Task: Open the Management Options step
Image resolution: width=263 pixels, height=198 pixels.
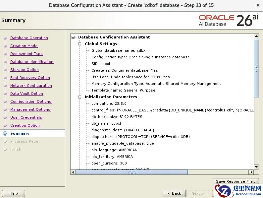Action: [x=30, y=109]
